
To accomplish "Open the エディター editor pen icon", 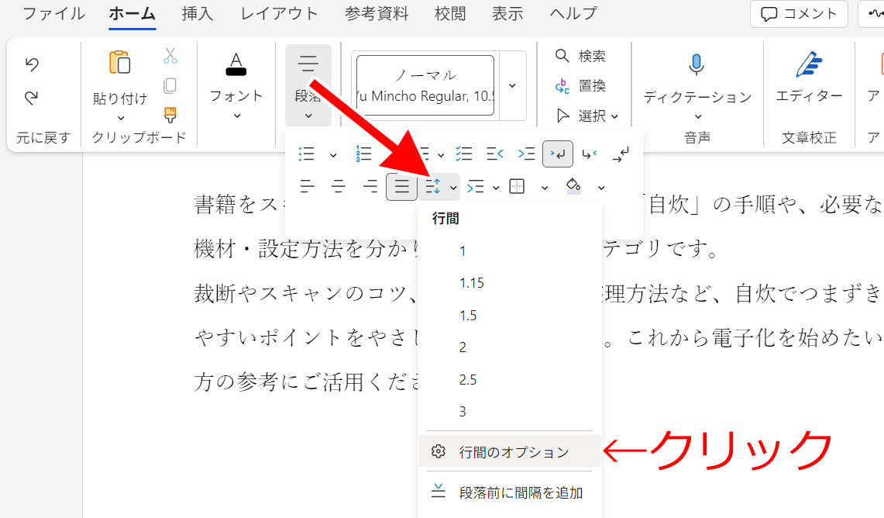I will pyautogui.click(x=809, y=64).
